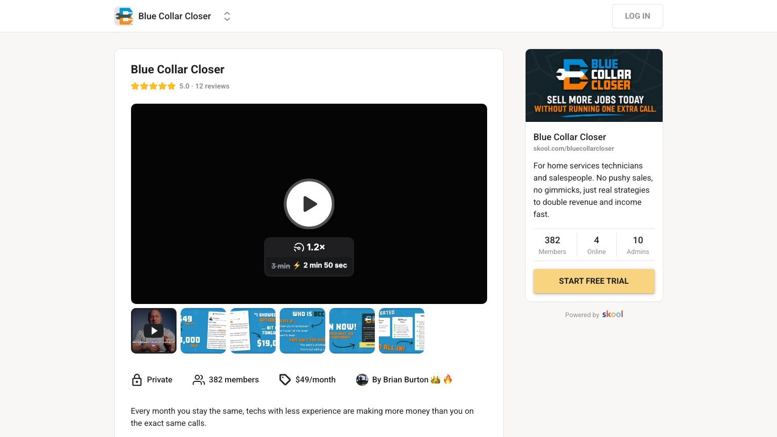The height and width of the screenshot is (437, 777).
Task: Click the LOG IN button
Action: click(x=637, y=16)
